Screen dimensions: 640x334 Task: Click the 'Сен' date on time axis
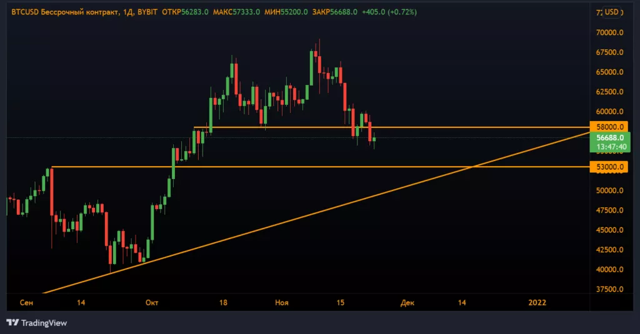[x=27, y=303]
